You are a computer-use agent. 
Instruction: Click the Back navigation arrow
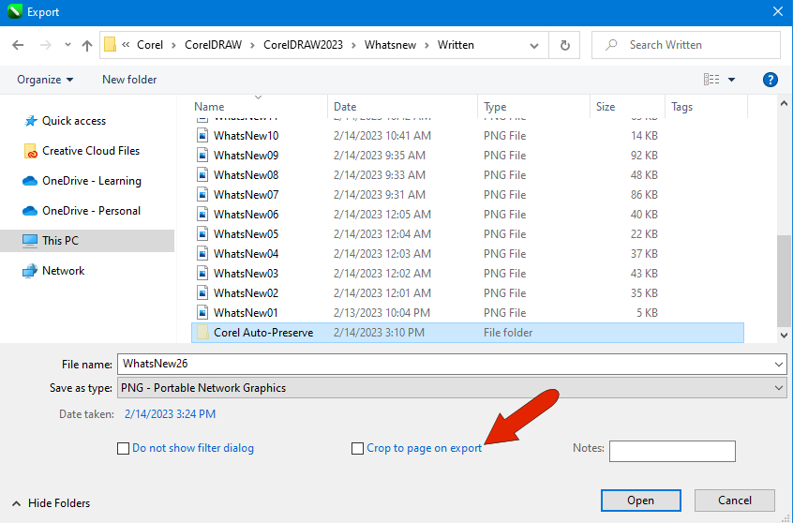click(18, 45)
